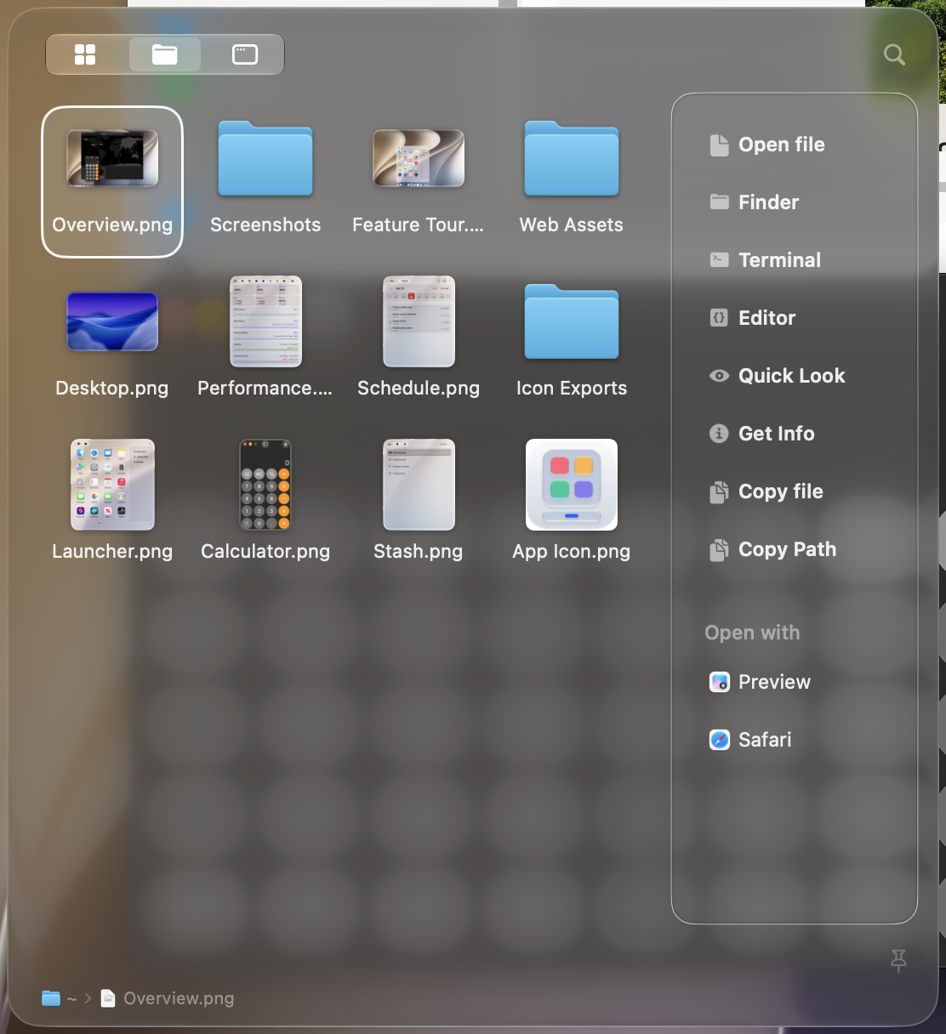Select the Feature Tour file thumbnail

point(419,158)
